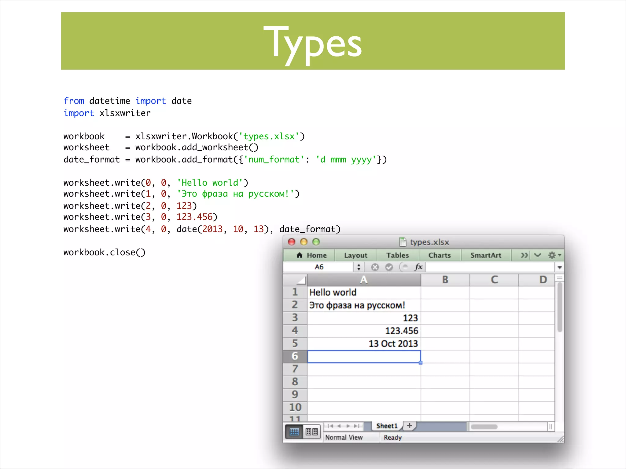Click the 'Ready' status text
Image resolution: width=626 pixels, height=469 pixels.
(x=393, y=438)
